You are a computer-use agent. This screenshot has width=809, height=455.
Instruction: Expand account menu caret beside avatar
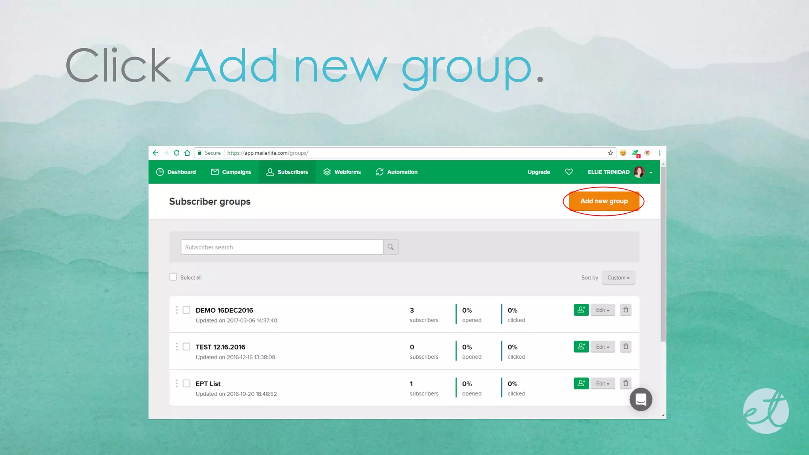click(651, 173)
